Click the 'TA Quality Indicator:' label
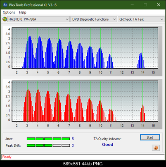Image resolution: width=166 pixels, height=167 pixels. (107, 139)
